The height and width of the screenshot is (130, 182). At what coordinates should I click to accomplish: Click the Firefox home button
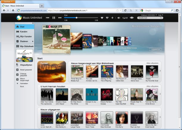(x=13, y=10)
